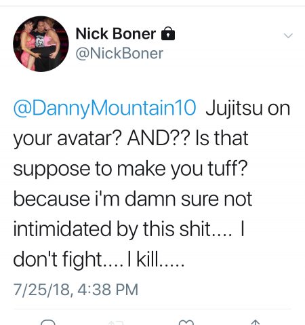Open the @DannyMountain10 mention link

pyautogui.click(x=104, y=109)
